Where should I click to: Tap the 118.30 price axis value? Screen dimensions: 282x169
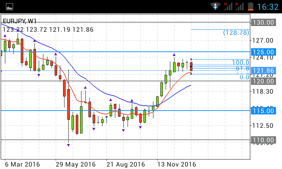point(263,92)
